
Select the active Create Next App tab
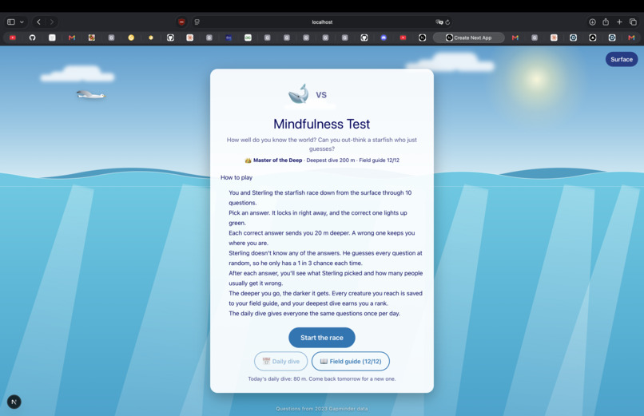(x=469, y=38)
